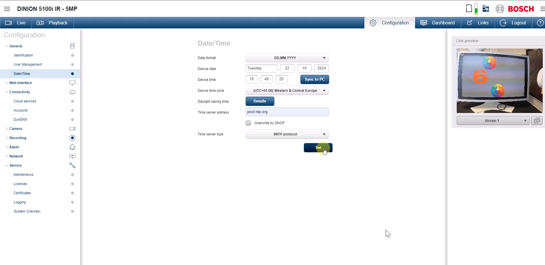Click the Network section monitor icon

coord(72,156)
